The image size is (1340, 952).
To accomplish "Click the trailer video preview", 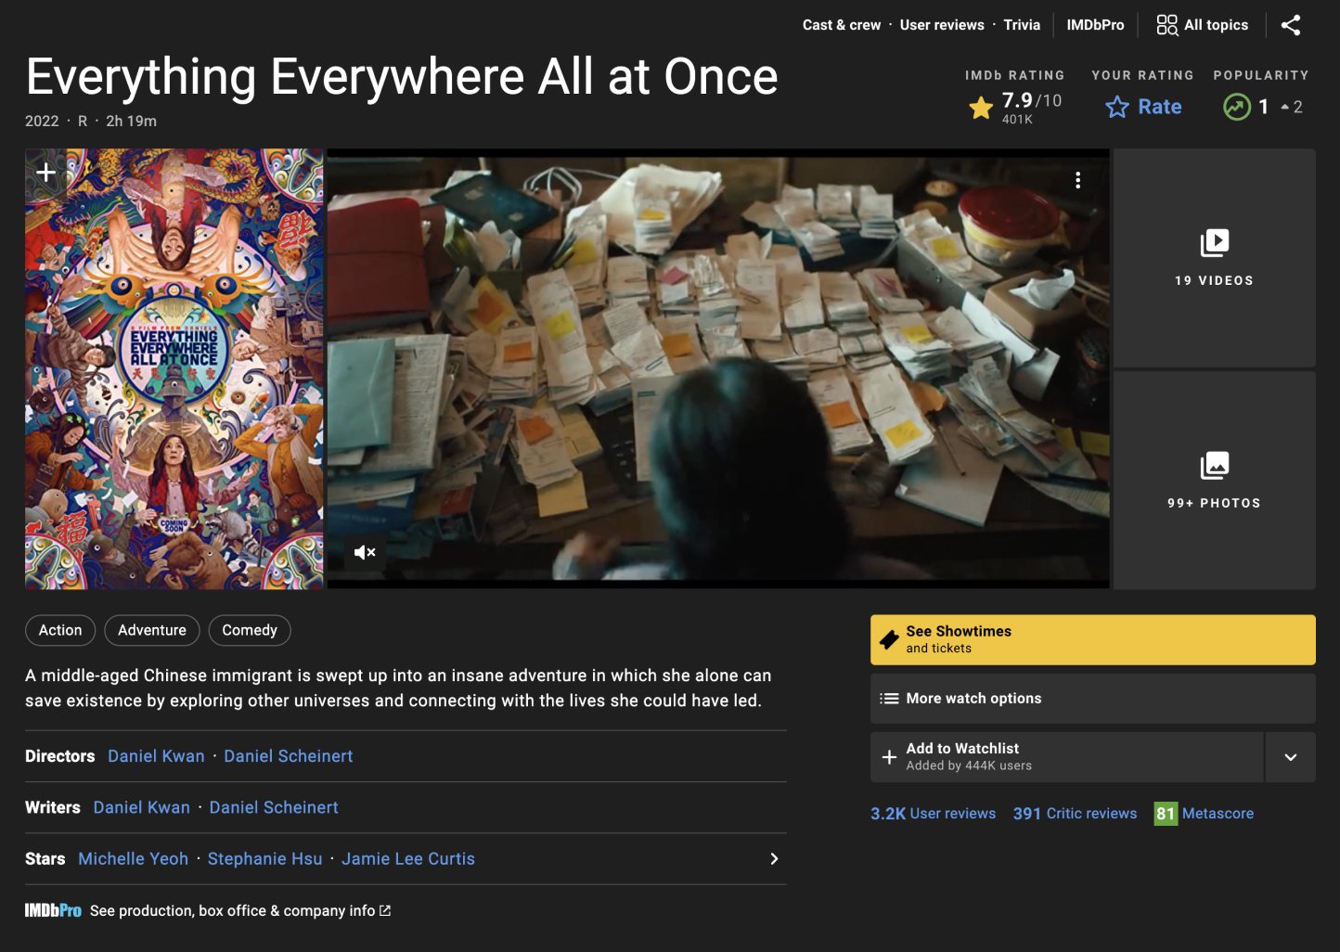I will tap(718, 369).
